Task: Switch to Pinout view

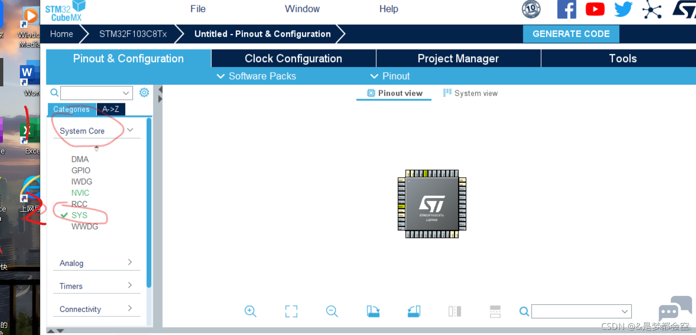Action: (394, 93)
